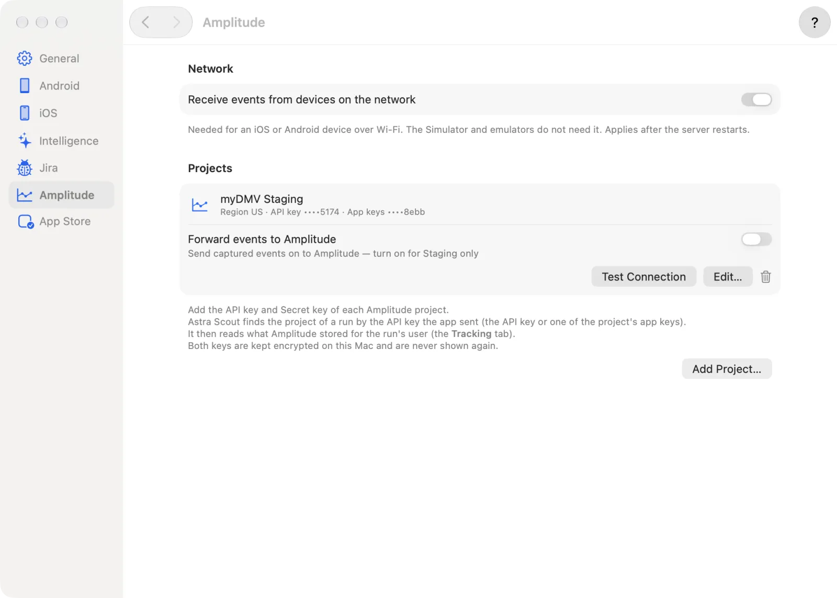837x598 pixels.
Task: Click the Test Connection button
Action: click(x=643, y=277)
